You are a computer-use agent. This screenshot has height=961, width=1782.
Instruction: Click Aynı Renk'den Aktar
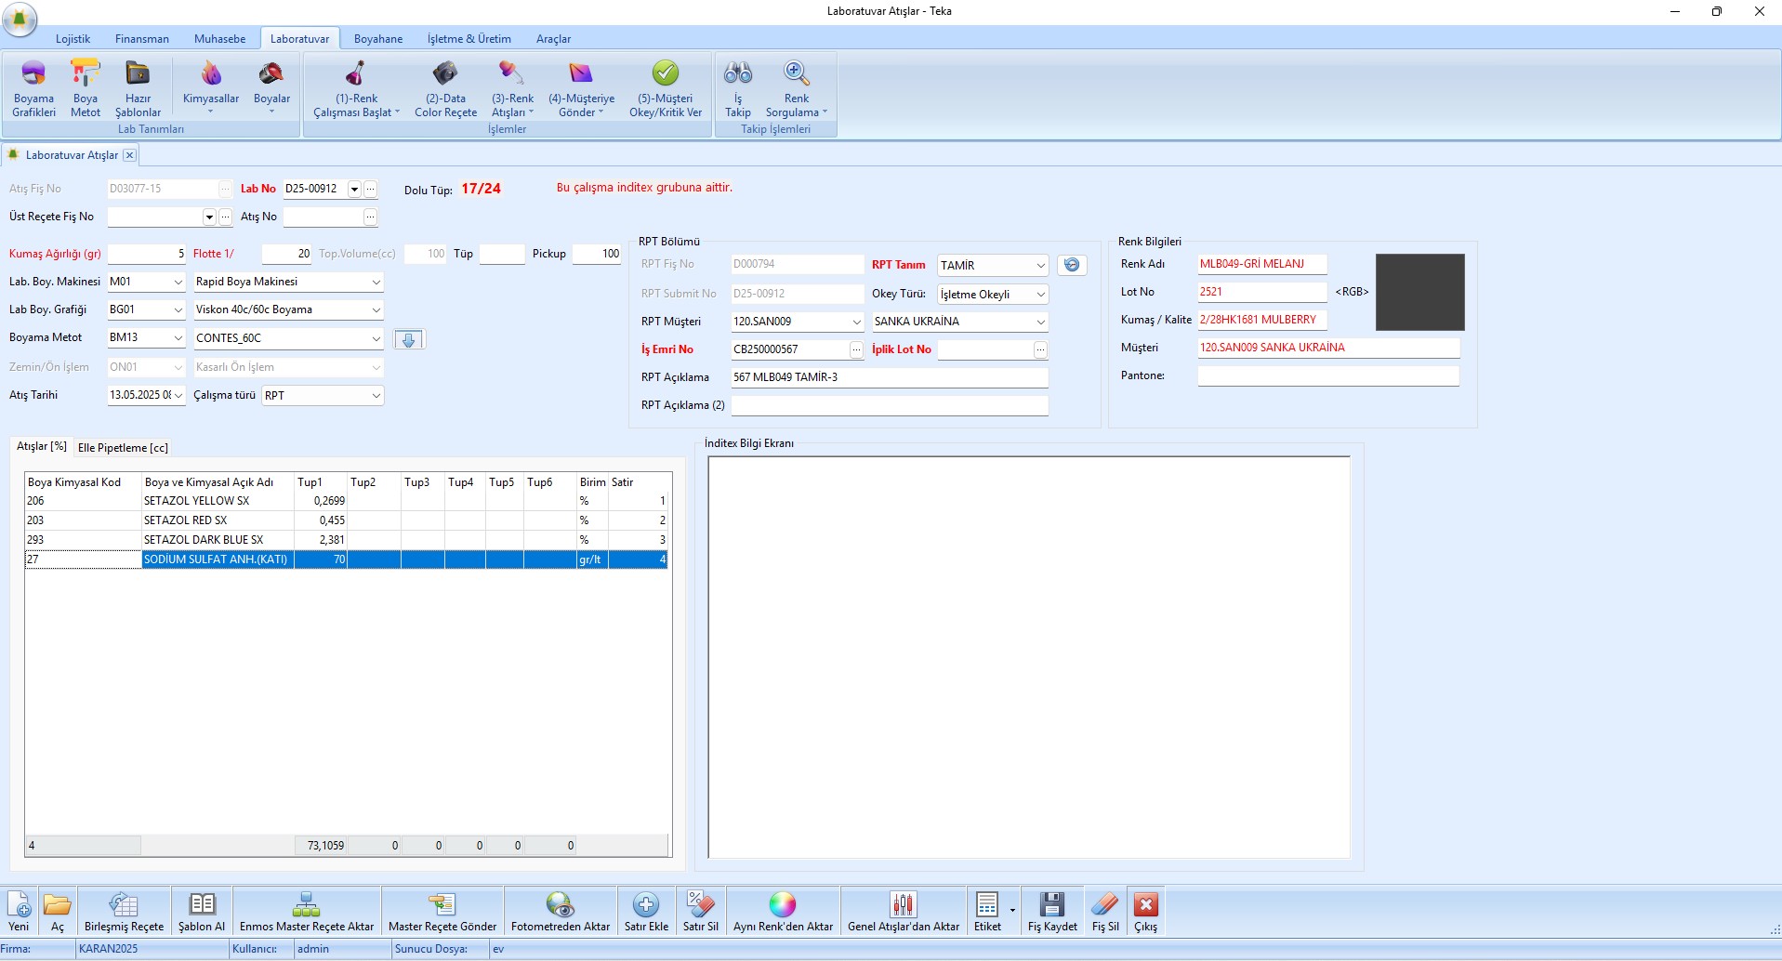pyautogui.click(x=783, y=911)
